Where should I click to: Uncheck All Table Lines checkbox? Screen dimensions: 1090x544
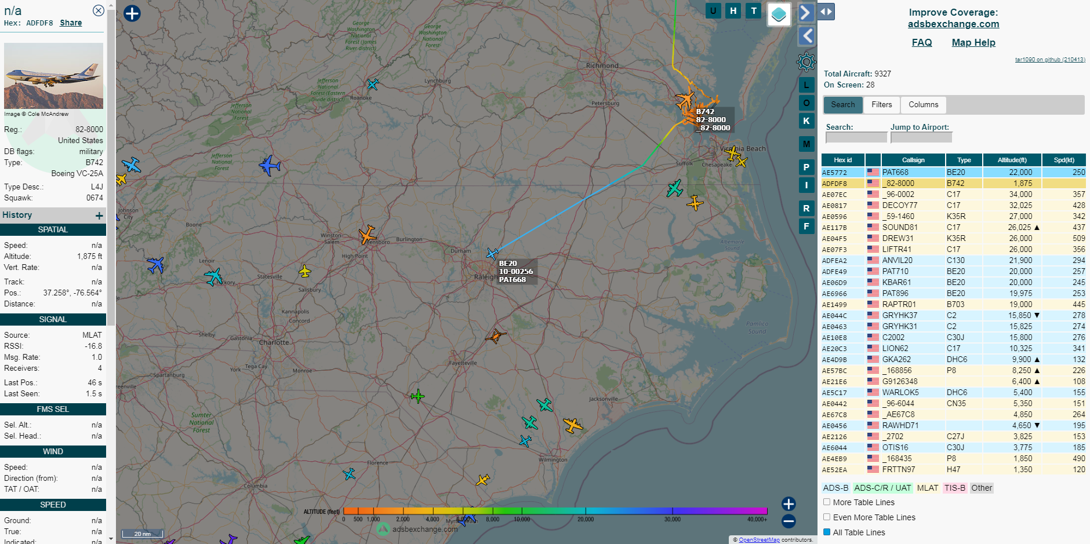[x=827, y=532]
